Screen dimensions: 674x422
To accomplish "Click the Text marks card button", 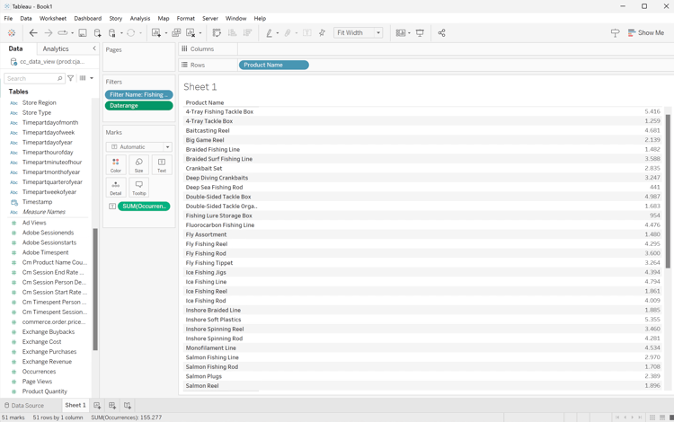I will coord(162,165).
